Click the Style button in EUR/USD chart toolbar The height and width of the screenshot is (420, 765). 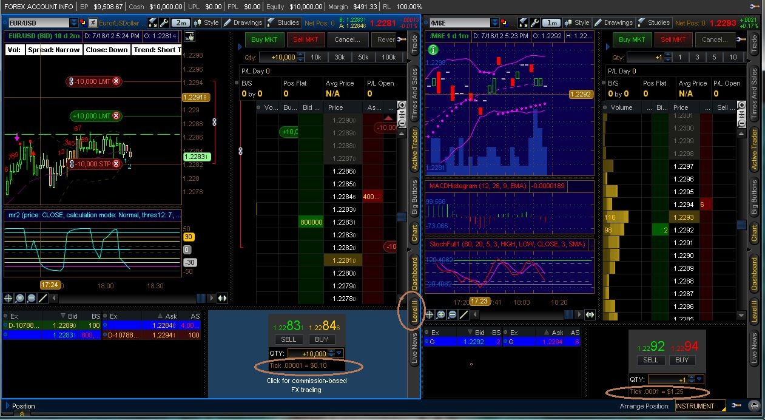coord(206,22)
